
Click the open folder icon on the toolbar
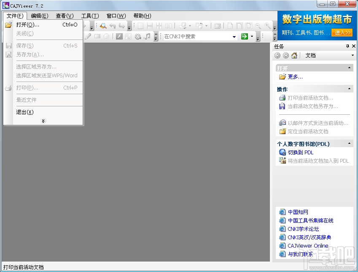[x=8, y=25]
